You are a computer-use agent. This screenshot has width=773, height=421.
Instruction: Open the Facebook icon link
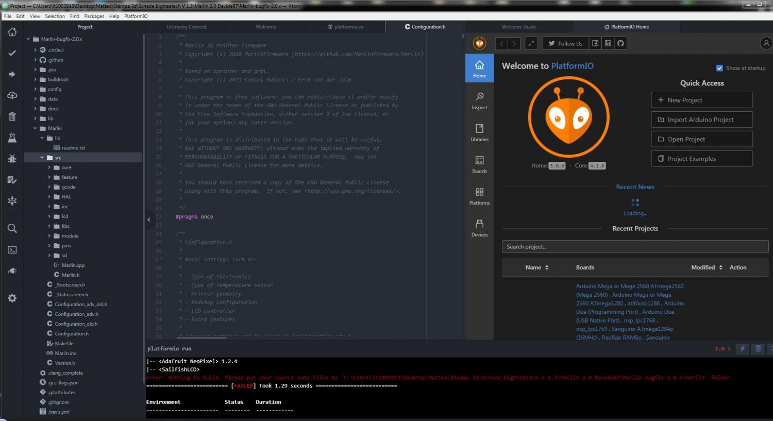click(x=595, y=43)
